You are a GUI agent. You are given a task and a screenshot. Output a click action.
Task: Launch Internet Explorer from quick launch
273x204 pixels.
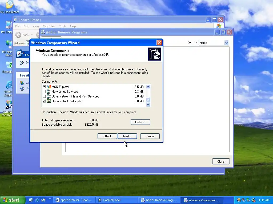pyautogui.click(x=37, y=200)
